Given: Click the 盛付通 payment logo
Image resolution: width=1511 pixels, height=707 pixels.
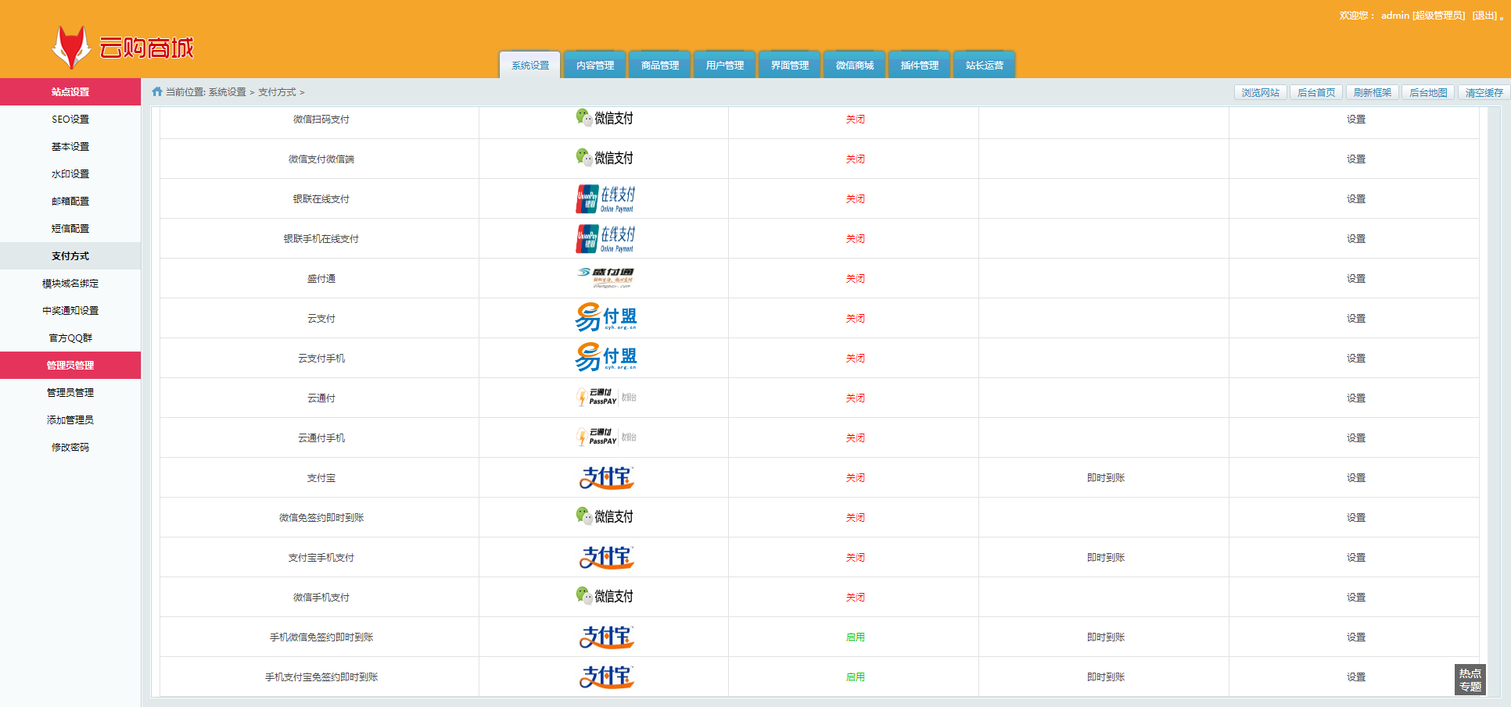Looking at the screenshot, I should tap(605, 278).
